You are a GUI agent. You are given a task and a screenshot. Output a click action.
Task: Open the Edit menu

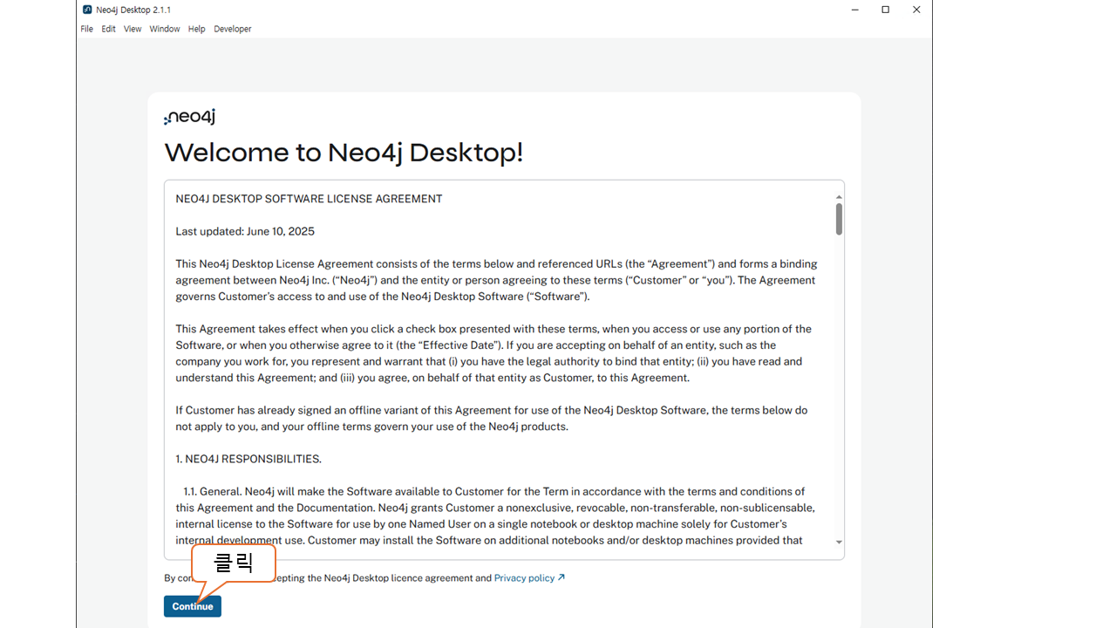coord(108,29)
